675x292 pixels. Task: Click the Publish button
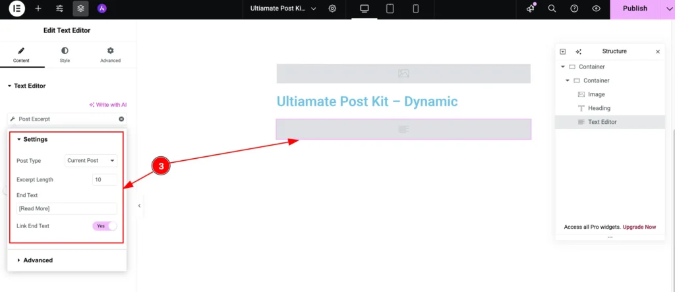(x=635, y=9)
